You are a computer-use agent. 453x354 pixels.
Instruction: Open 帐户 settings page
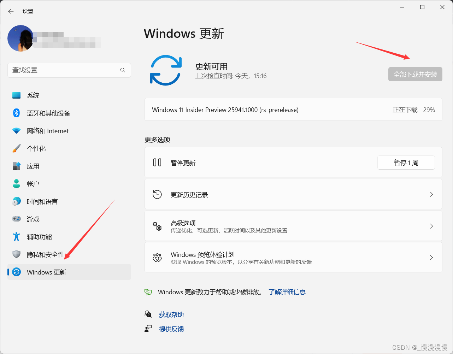[69, 184]
